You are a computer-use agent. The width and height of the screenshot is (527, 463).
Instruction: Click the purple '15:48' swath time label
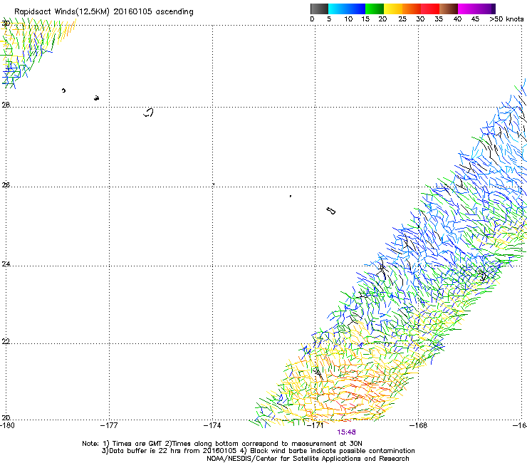347,432
